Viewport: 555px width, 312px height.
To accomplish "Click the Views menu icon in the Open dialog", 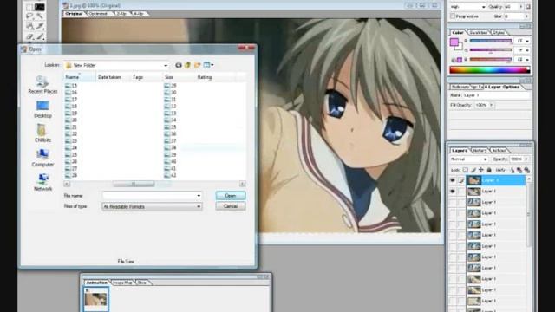I will (x=206, y=65).
